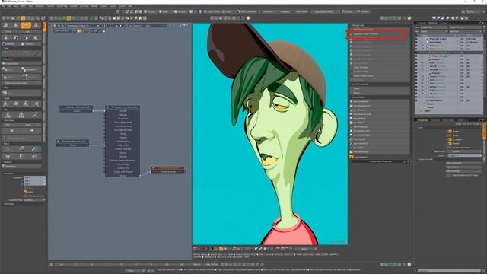Toggle the Enable checkbox in Properties
The width and height of the screenshot is (487, 274).
click(450, 132)
